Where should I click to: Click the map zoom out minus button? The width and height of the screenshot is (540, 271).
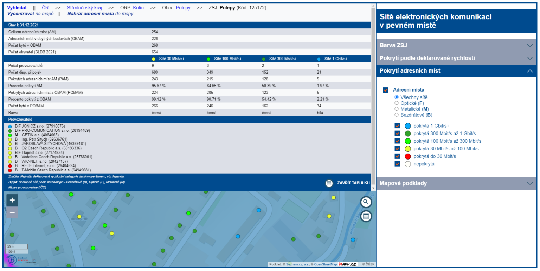click(12, 212)
